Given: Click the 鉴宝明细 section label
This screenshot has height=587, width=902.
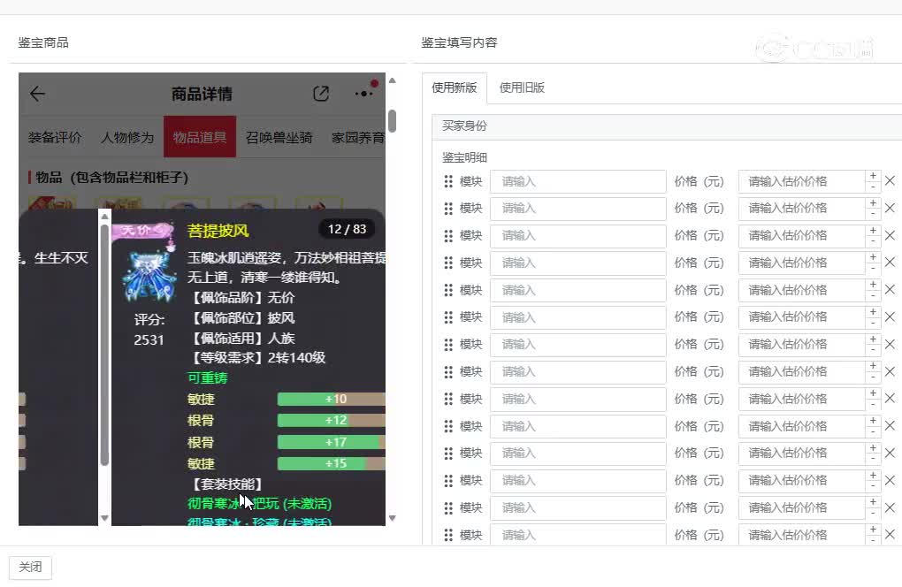Looking at the screenshot, I should coord(465,157).
